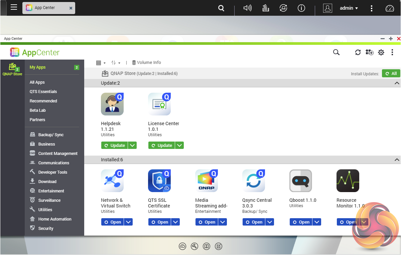Collapse the Update:2 section
This screenshot has width=401, height=255.
coord(397,83)
